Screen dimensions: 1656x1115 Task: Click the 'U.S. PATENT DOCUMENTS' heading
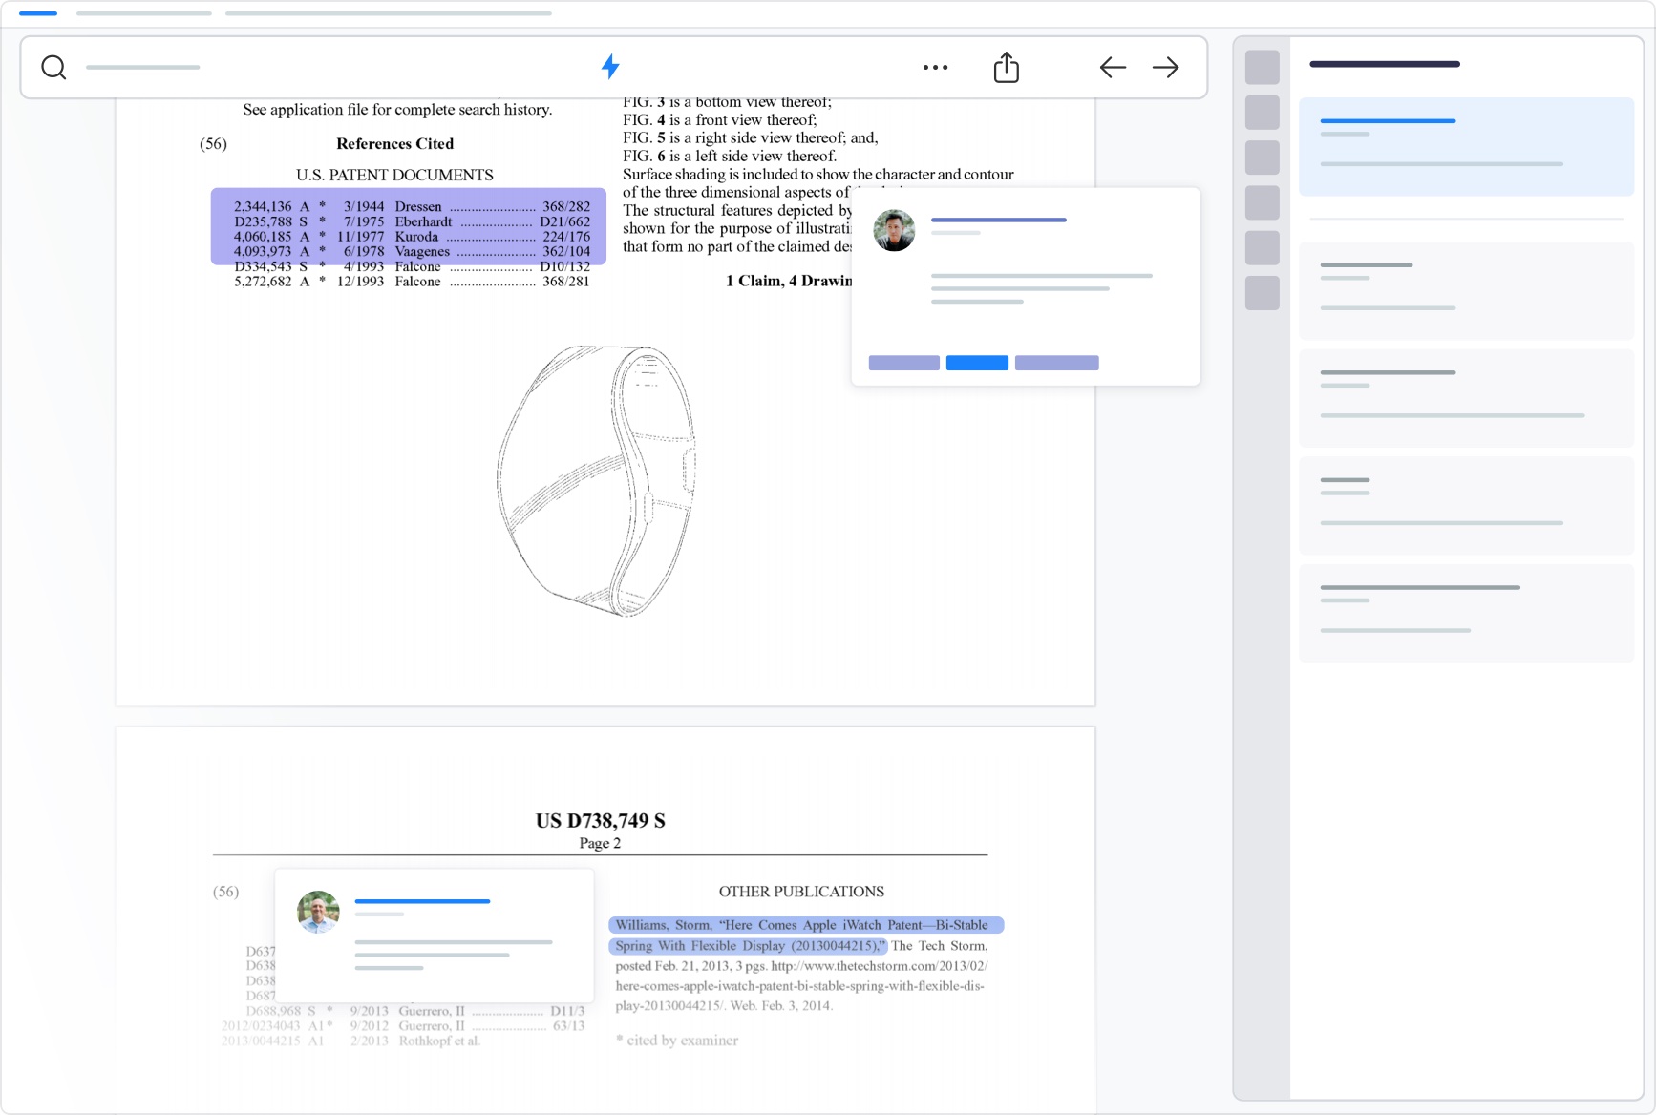pyautogui.click(x=394, y=175)
